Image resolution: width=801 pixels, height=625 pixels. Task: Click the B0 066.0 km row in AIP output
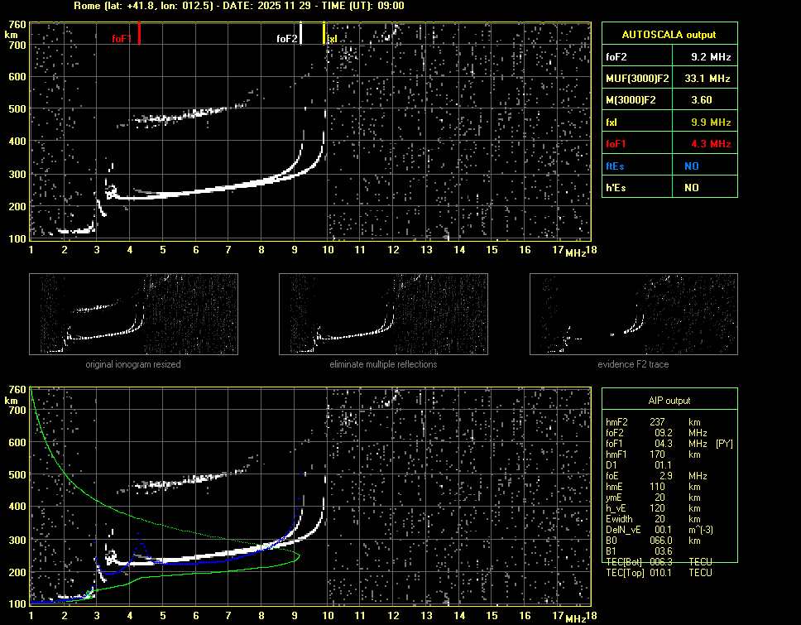pos(654,540)
